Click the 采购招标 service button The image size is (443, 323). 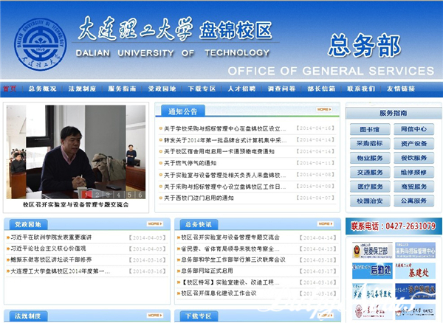tap(370, 144)
